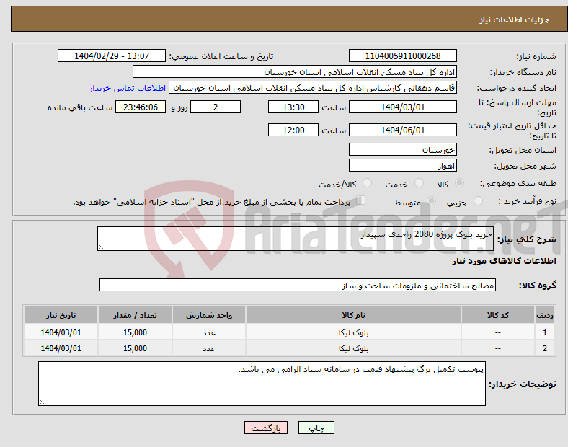Click the استان محل تحویل field خوزستان
Viewport: 568px width, 447px height.
pos(402,149)
